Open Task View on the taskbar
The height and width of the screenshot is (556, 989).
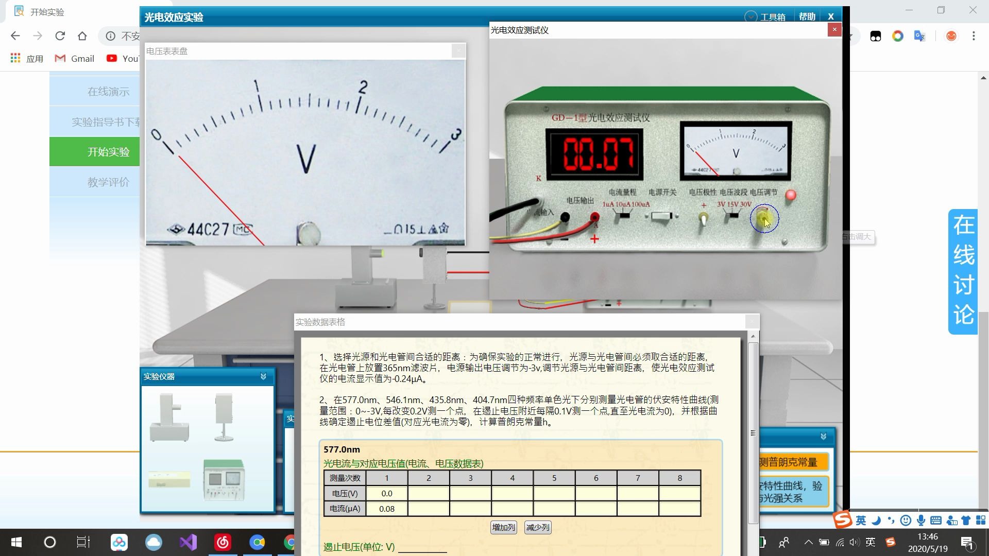coord(83,542)
